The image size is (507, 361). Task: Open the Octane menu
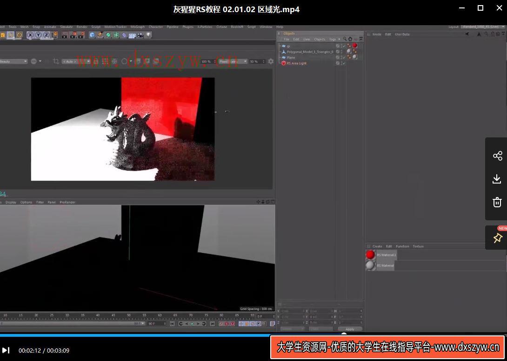[221, 27]
